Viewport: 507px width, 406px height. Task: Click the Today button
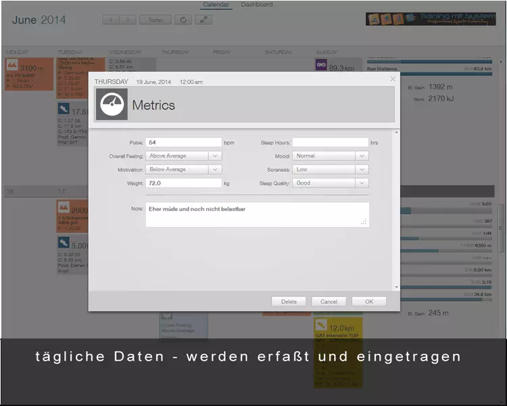155,20
